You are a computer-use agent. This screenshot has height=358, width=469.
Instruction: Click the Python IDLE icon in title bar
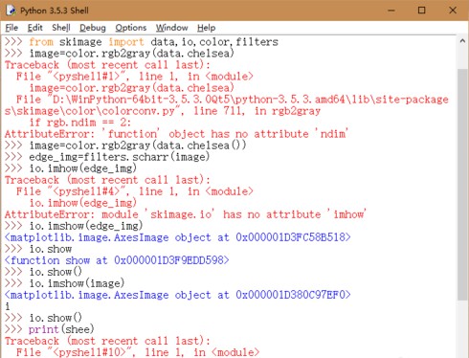(11, 11)
